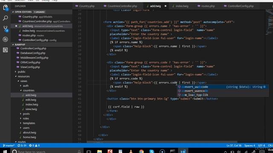The height and width of the screenshot is (153, 273).
Task: Click the editor minimap
Action: 269,23
